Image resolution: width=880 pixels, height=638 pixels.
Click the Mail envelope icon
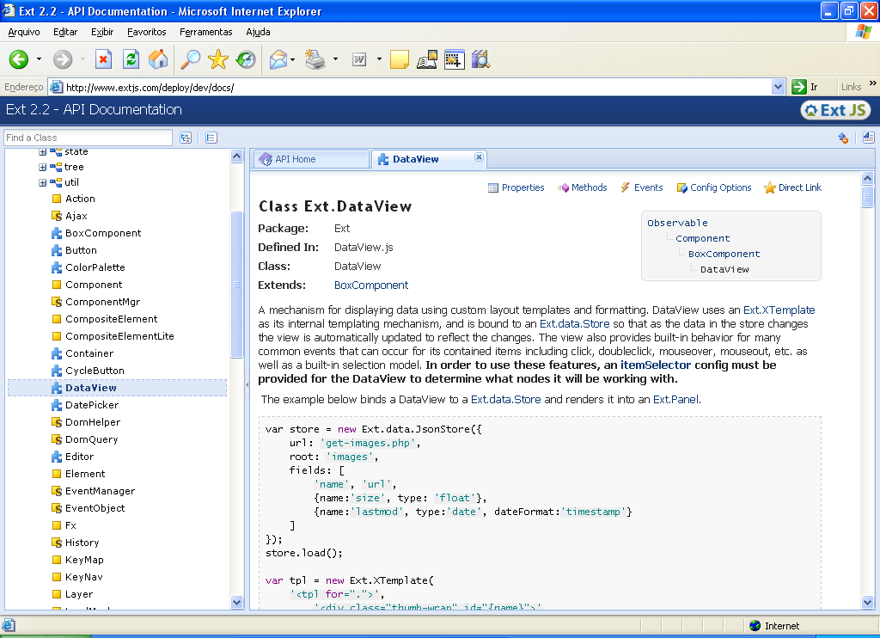278,59
